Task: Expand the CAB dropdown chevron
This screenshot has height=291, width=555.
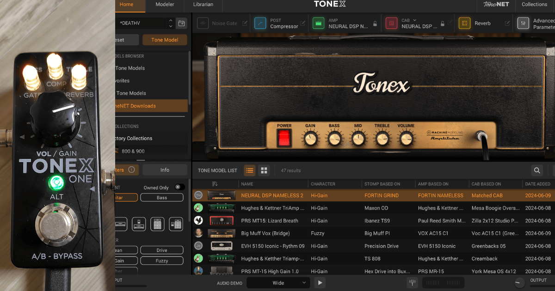Action: pyautogui.click(x=415, y=20)
